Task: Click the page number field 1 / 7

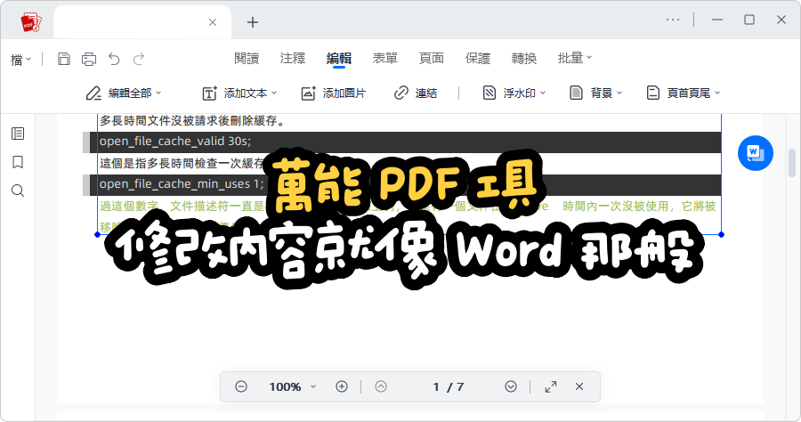Action: click(448, 386)
